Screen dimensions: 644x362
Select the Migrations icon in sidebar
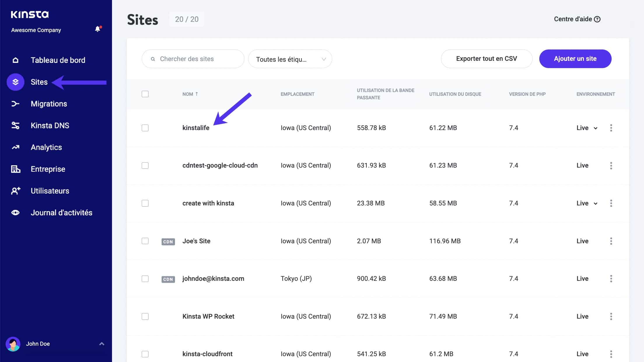click(15, 104)
